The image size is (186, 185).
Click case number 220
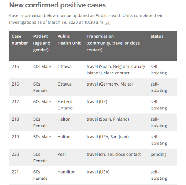pyautogui.click(x=15, y=154)
